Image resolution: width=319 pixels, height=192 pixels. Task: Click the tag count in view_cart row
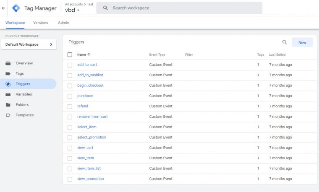pyautogui.click(x=258, y=148)
